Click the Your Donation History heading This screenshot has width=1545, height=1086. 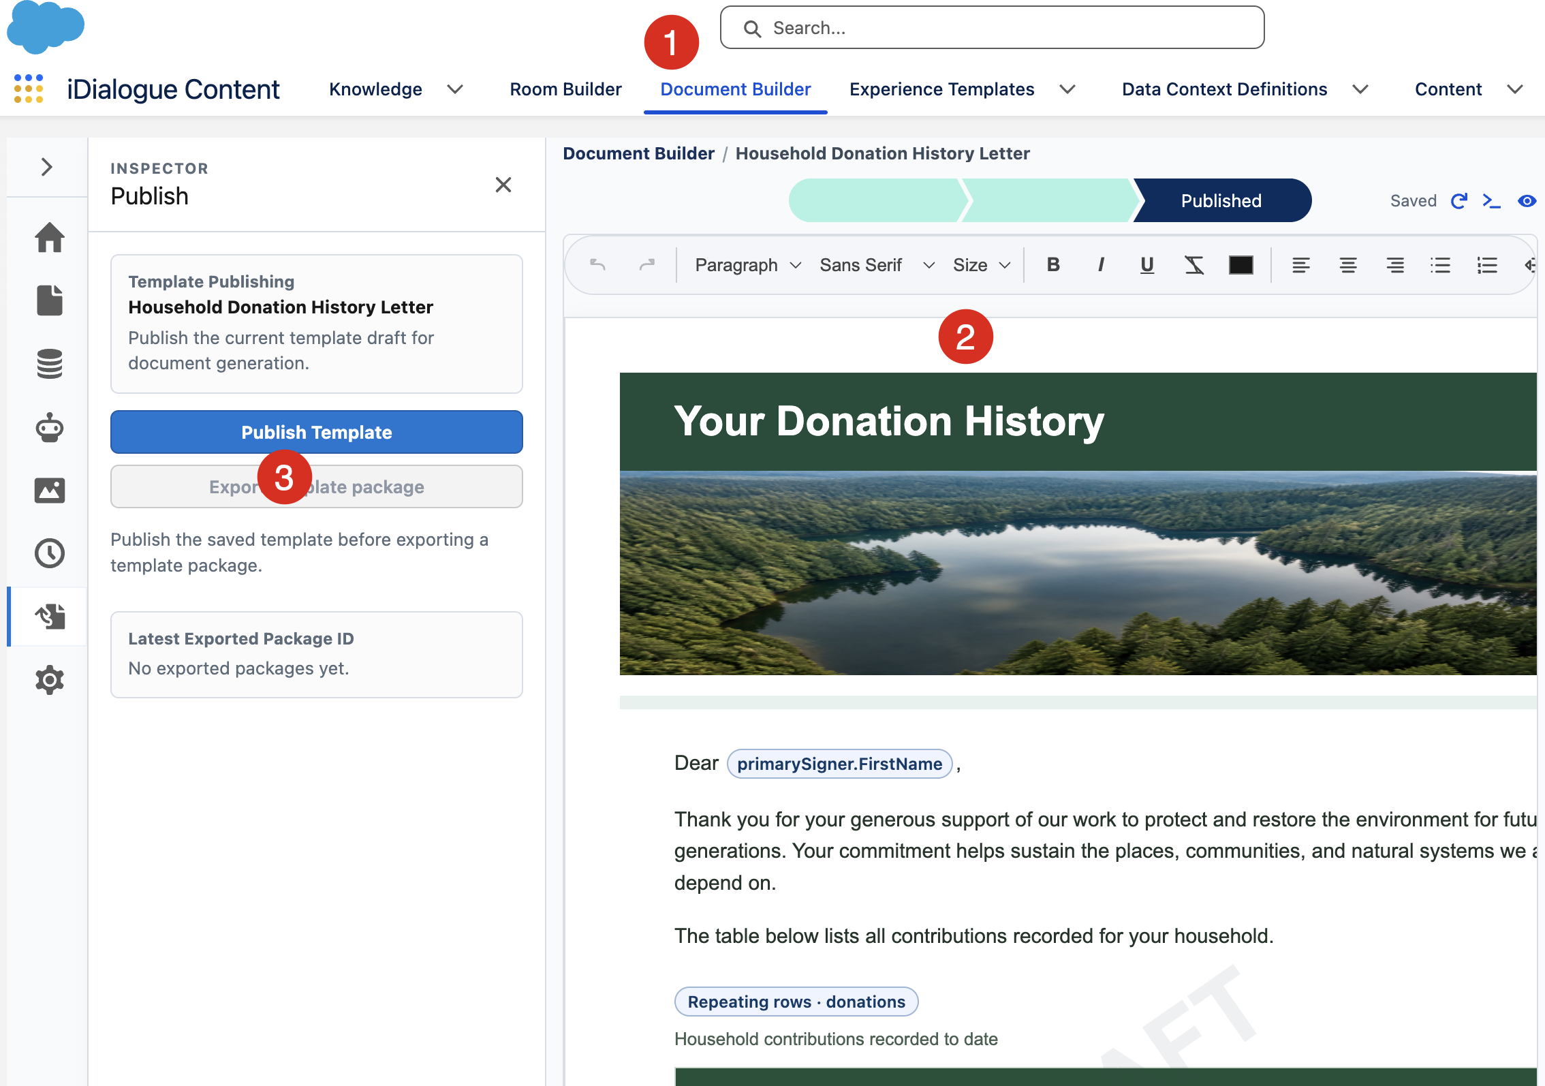(x=889, y=421)
